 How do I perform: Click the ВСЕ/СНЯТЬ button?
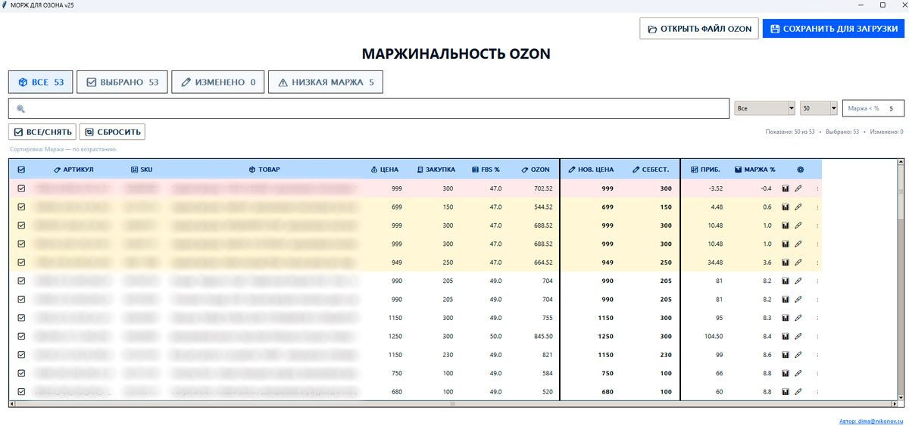pyautogui.click(x=42, y=132)
